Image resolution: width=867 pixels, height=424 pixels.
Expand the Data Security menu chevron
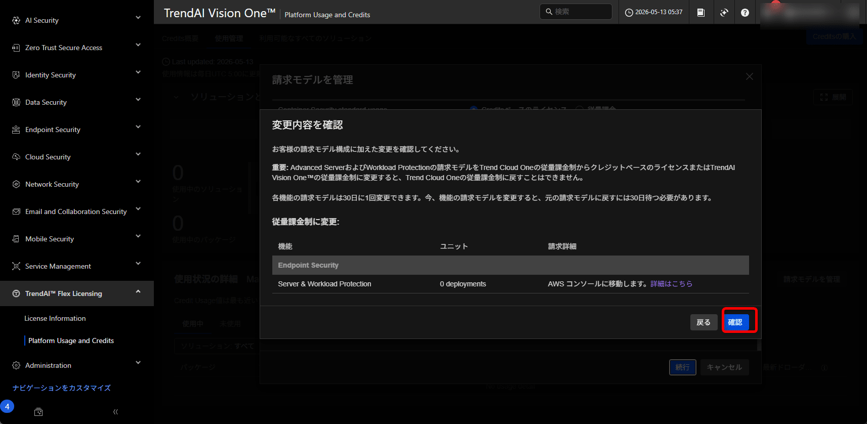[138, 99]
